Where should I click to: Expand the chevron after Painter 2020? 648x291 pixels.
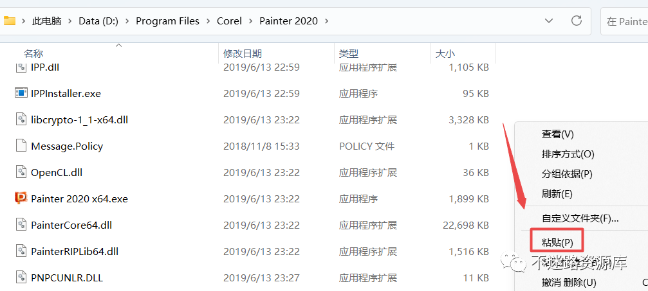pyautogui.click(x=327, y=21)
